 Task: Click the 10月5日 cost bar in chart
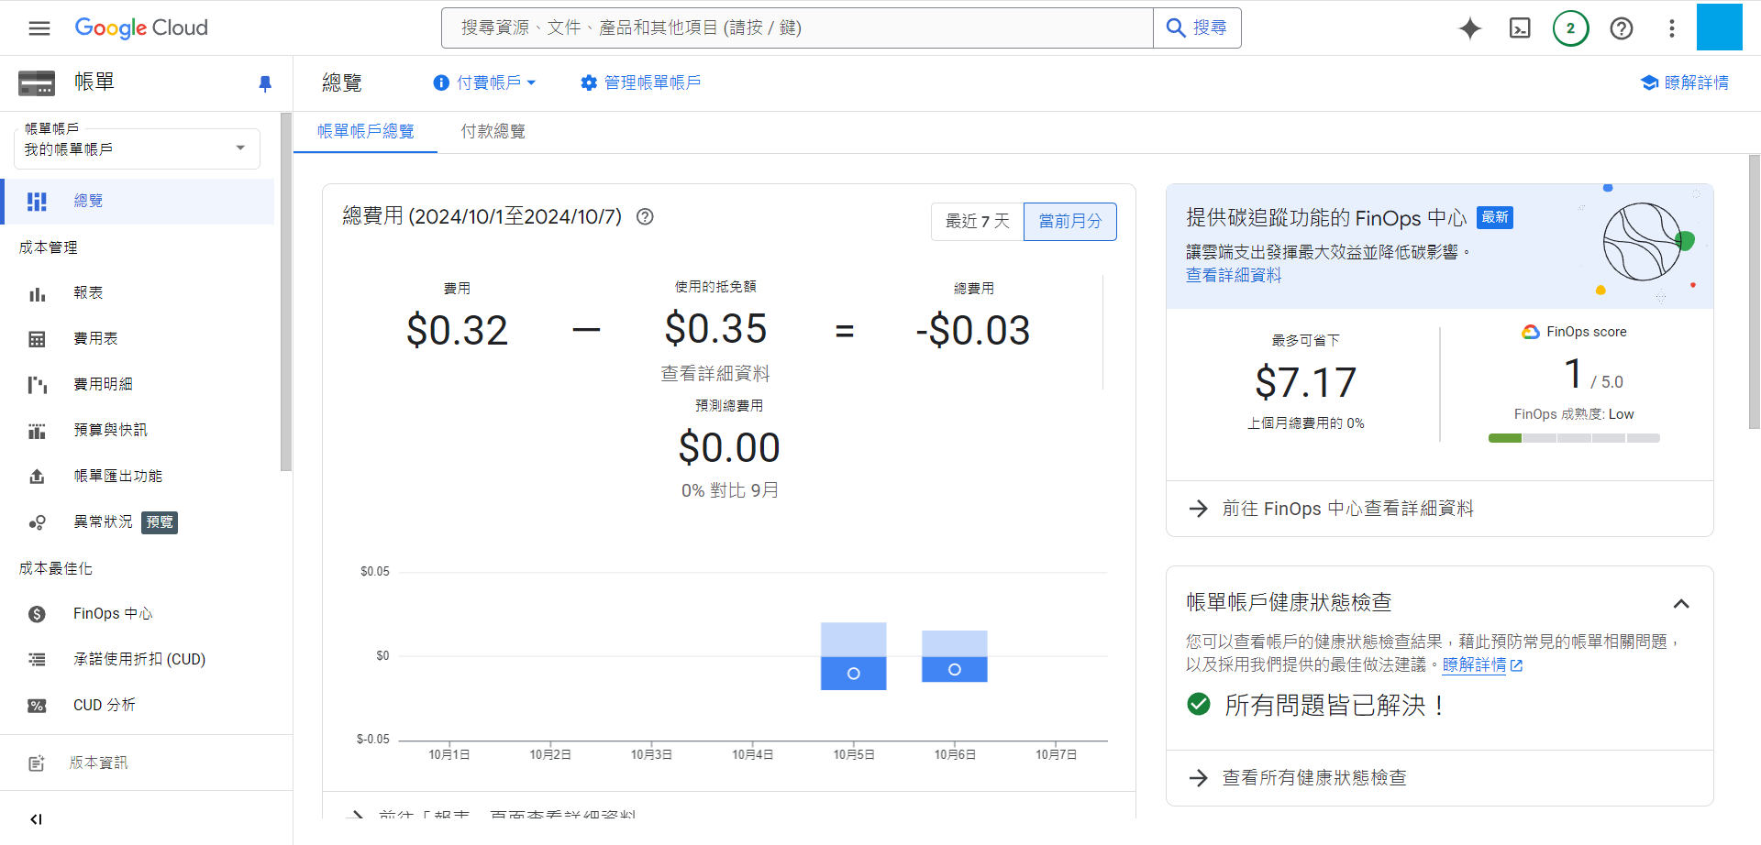point(853,656)
